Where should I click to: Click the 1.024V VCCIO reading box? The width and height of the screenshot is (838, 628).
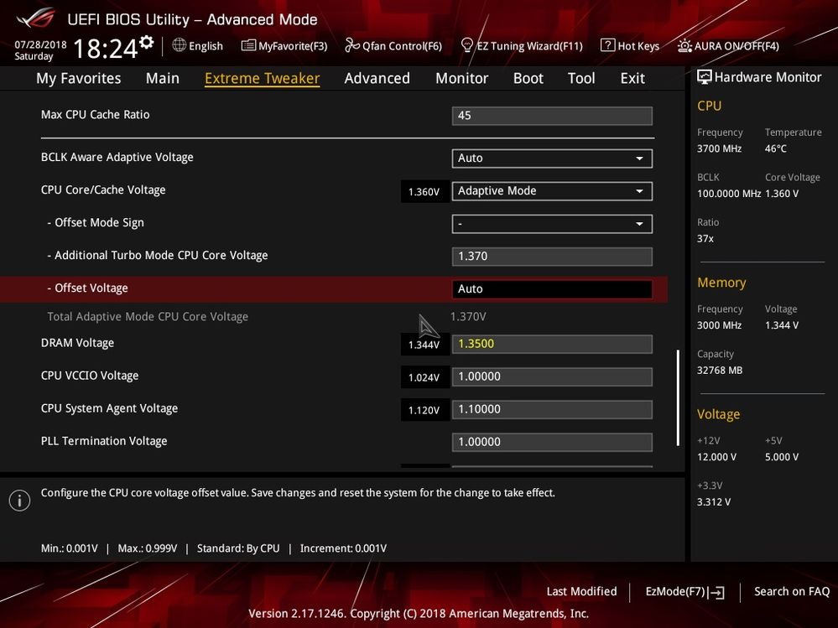coord(424,377)
